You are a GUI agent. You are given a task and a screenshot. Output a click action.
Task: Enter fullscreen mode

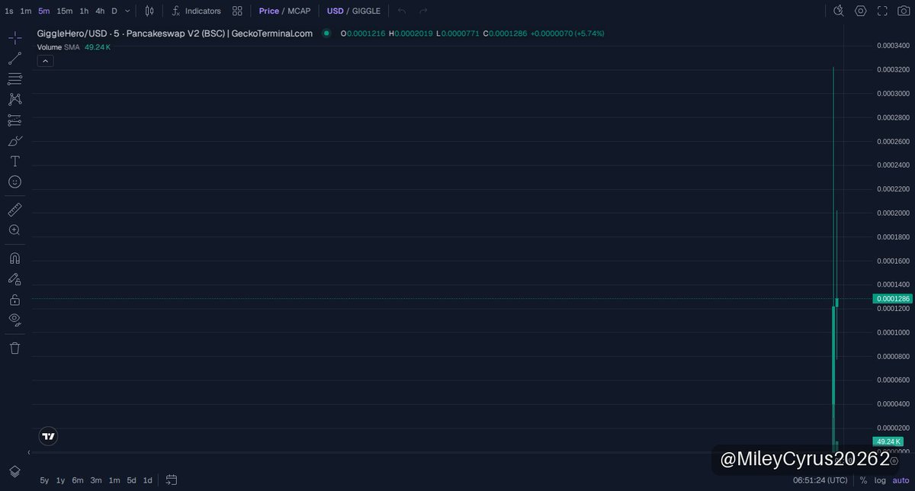pyautogui.click(x=882, y=11)
